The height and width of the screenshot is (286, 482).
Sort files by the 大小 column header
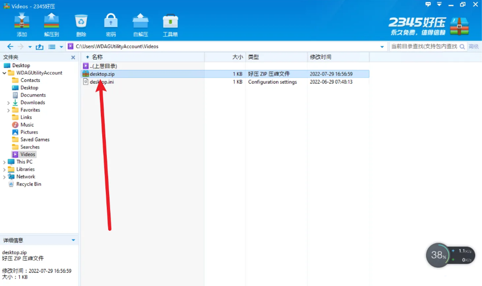tap(236, 57)
